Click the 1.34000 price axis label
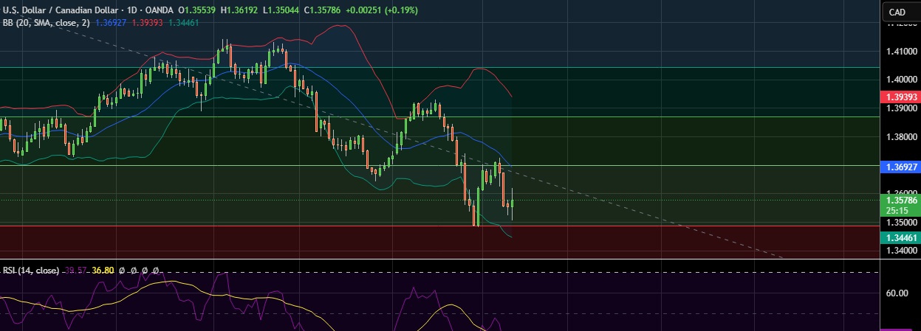 [x=903, y=251]
